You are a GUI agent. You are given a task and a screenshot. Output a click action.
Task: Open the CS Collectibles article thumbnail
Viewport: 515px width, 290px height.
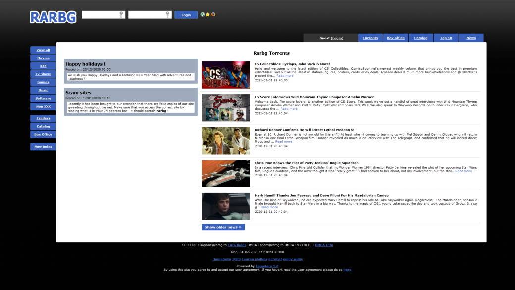click(225, 75)
